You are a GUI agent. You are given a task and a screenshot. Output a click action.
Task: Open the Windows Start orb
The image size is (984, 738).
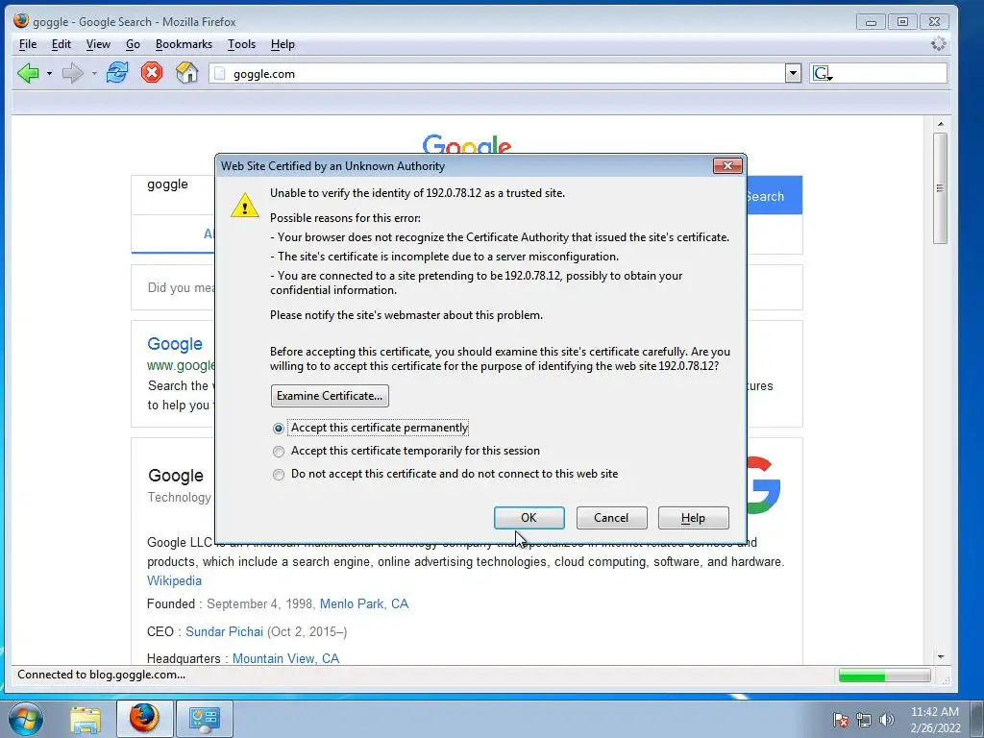tap(26, 719)
